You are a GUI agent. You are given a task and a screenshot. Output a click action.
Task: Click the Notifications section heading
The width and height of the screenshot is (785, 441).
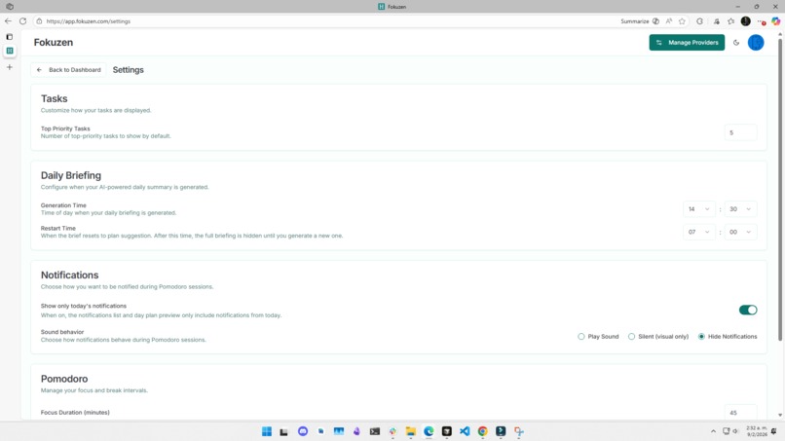(x=69, y=275)
